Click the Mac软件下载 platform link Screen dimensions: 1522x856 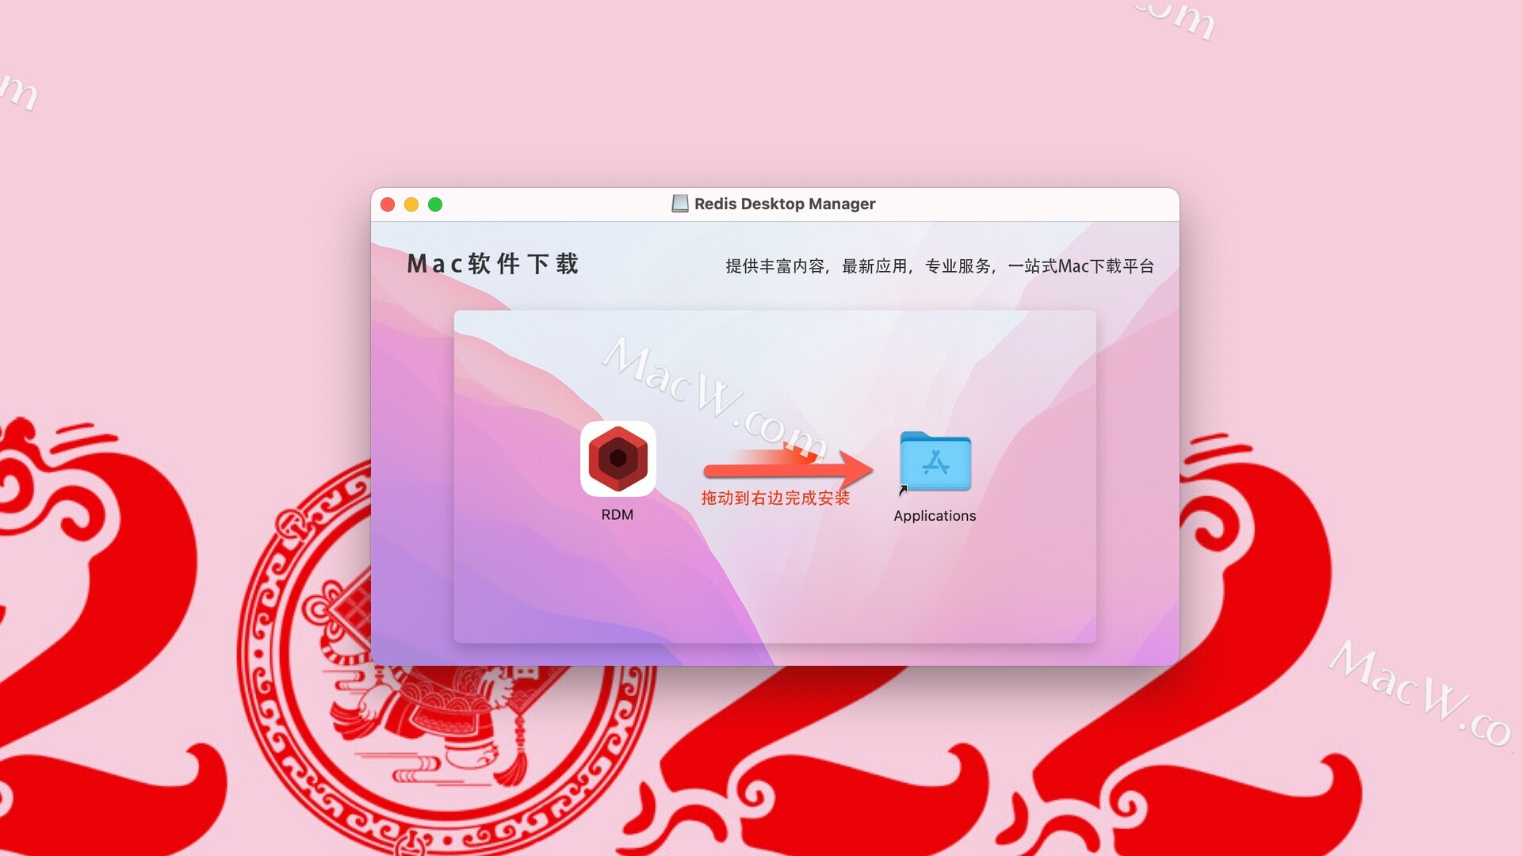pyautogui.click(x=501, y=265)
